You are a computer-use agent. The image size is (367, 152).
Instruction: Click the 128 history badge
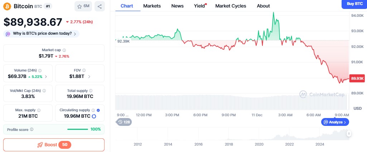coord(125,122)
